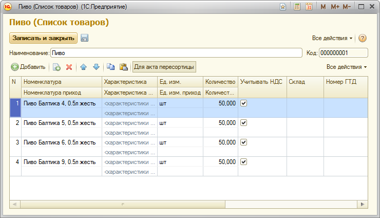Click the Количество column header

coord(220,82)
